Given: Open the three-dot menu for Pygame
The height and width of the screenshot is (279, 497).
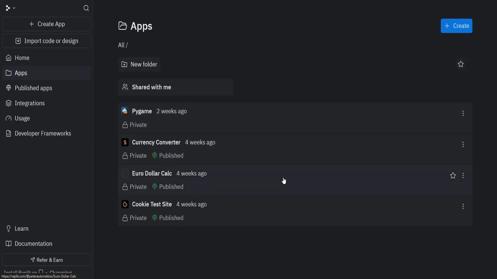Looking at the screenshot, I should 463,113.
